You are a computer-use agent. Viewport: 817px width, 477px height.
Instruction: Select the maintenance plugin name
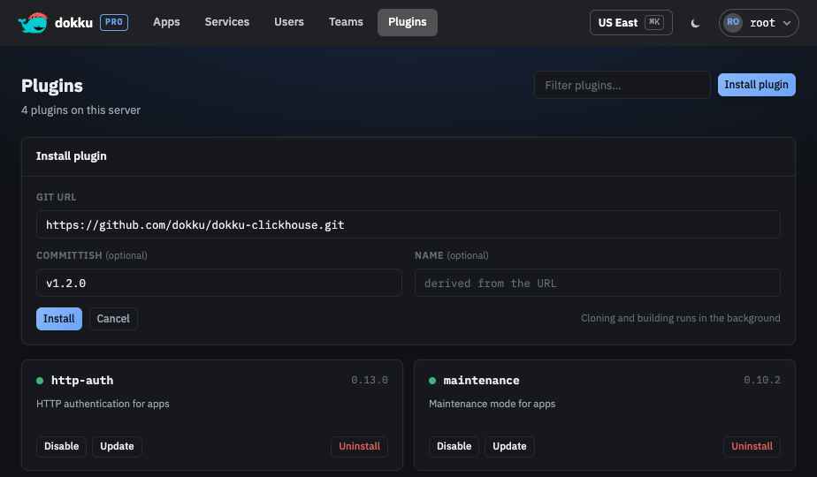[x=481, y=381]
